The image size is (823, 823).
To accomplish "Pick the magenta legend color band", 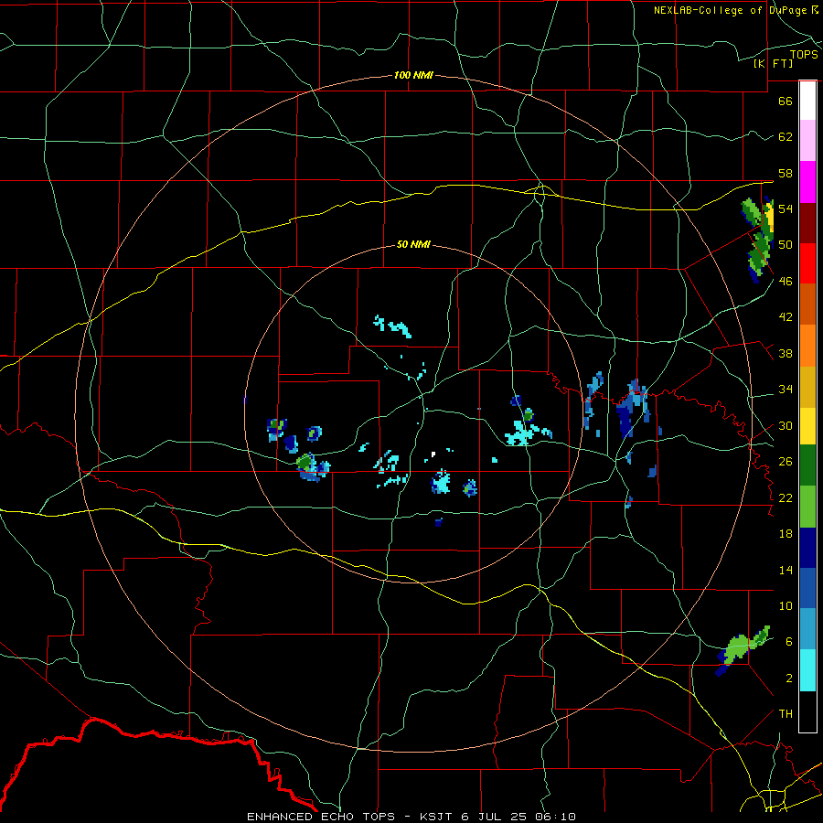I will point(807,182).
